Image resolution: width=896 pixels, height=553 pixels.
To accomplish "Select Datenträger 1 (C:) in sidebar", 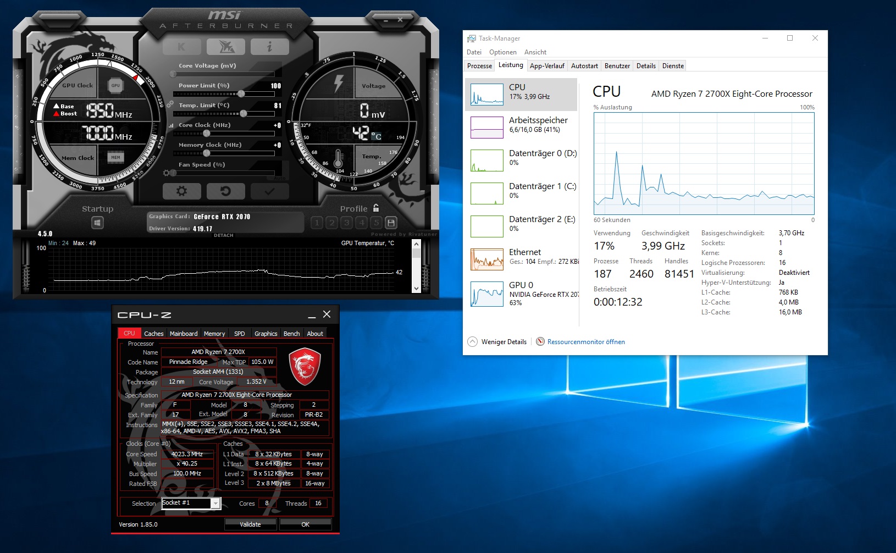I will [521, 193].
